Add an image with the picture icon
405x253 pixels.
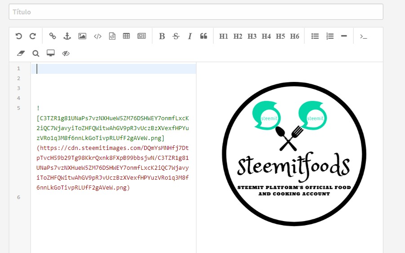pos(82,36)
